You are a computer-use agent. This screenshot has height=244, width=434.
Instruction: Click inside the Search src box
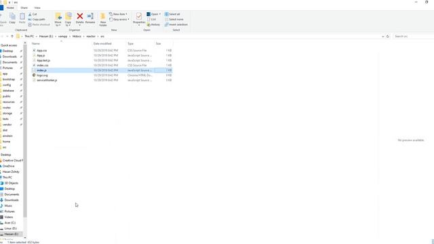[x=413, y=36]
